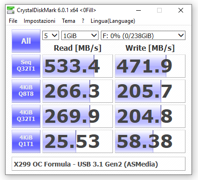Open the drive dropdown showing F: 0%

pos(143,35)
